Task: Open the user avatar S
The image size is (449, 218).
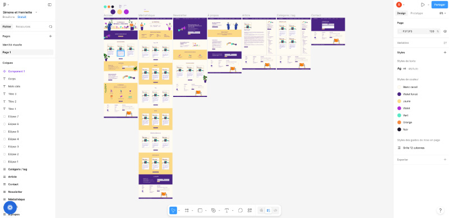Action: 399,4
